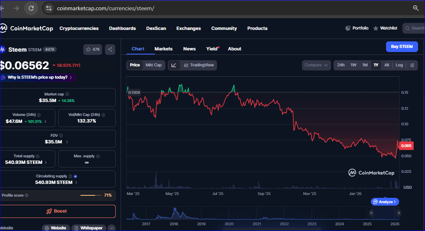Click right handle of timeline range slider
This screenshot has width=425, height=231.
pos(399,213)
